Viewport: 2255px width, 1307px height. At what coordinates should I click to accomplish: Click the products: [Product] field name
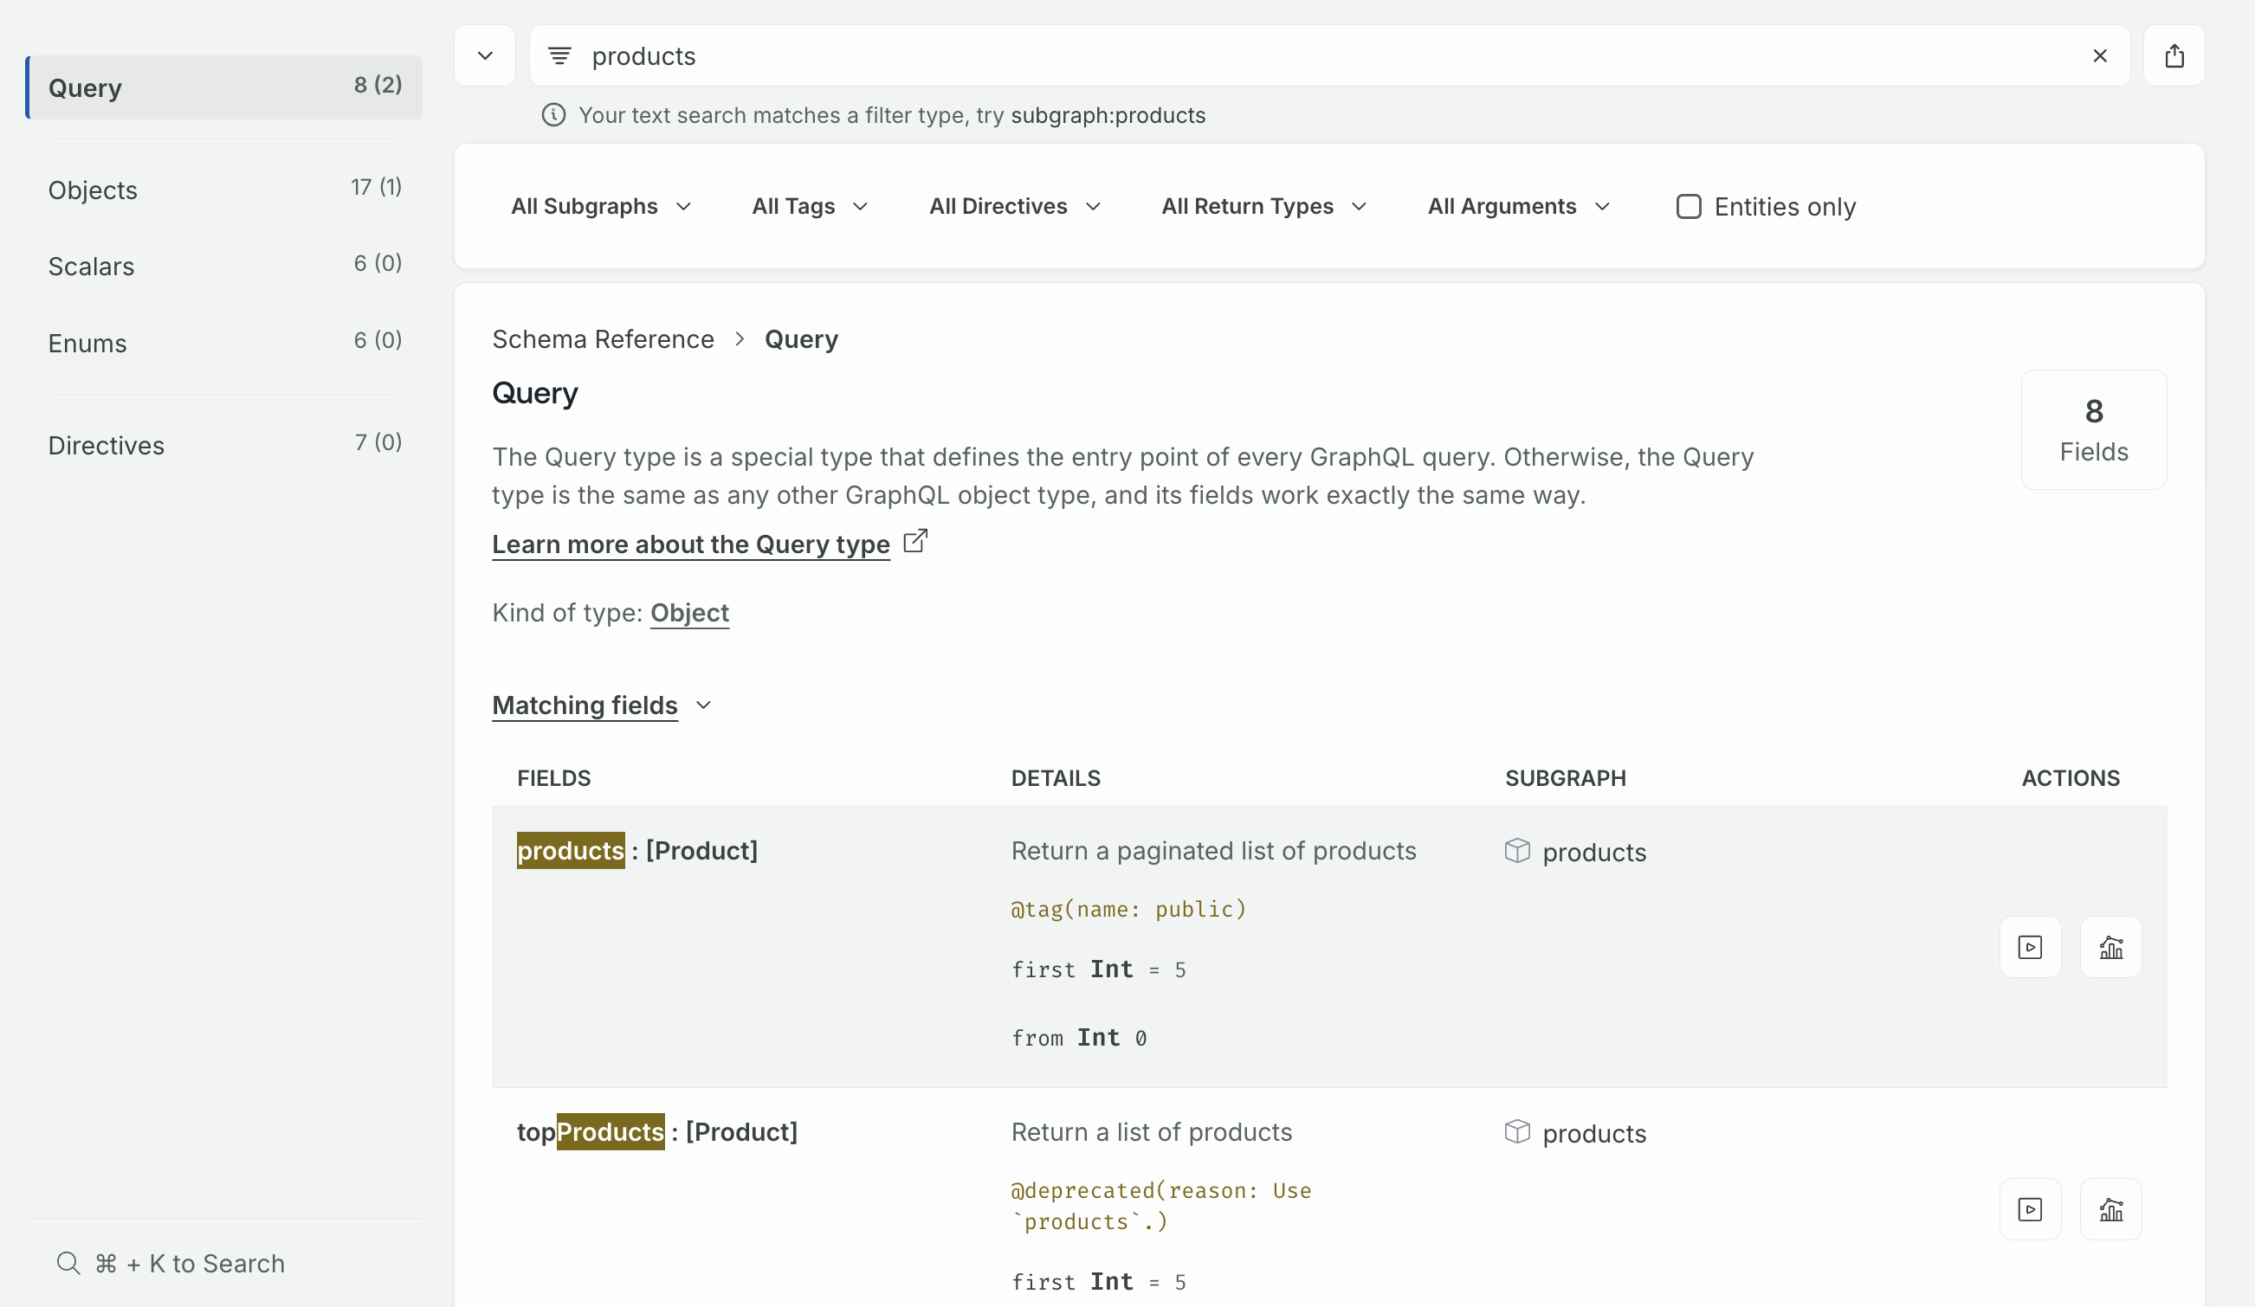point(637,850)
